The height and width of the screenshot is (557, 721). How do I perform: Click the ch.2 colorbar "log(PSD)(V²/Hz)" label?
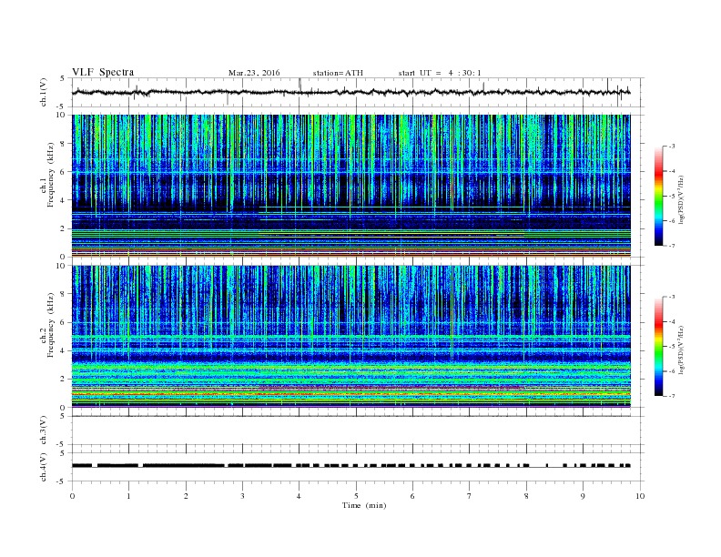(x=682, y=350)
